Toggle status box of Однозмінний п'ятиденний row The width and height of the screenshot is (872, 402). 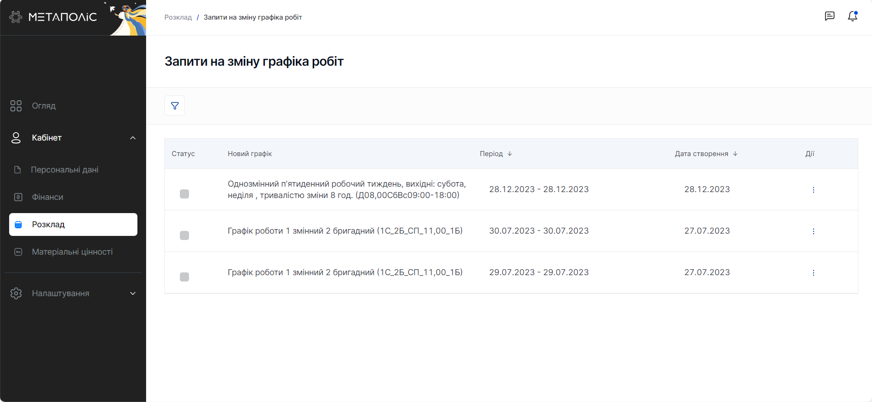pyautogui.click(x=184, y=194)
